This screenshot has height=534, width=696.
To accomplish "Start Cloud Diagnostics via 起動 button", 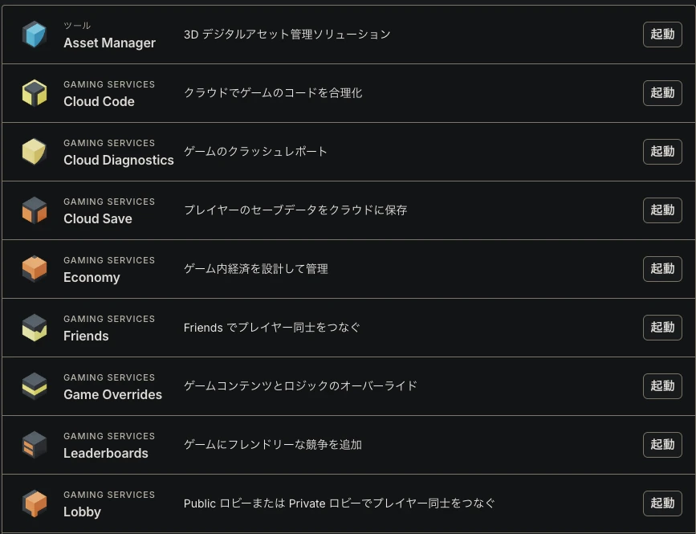I will [x=662, y=151].
